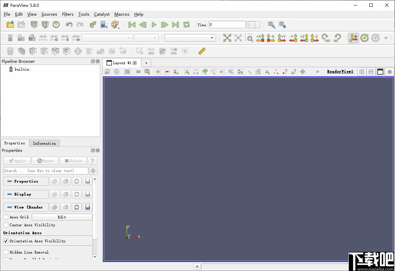Collapse the View (Render) section
This screenshot has width=395, height=271.
tap(26, 207)
